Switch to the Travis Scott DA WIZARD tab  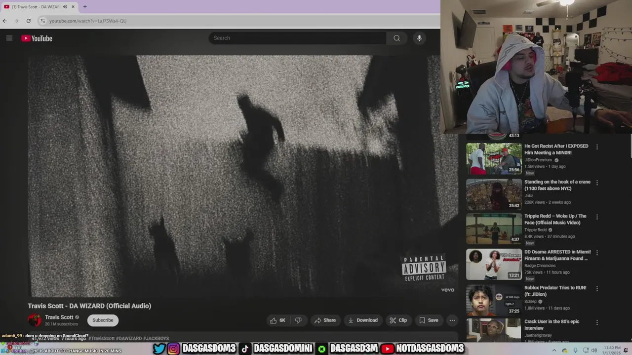[x=39, y=7]
